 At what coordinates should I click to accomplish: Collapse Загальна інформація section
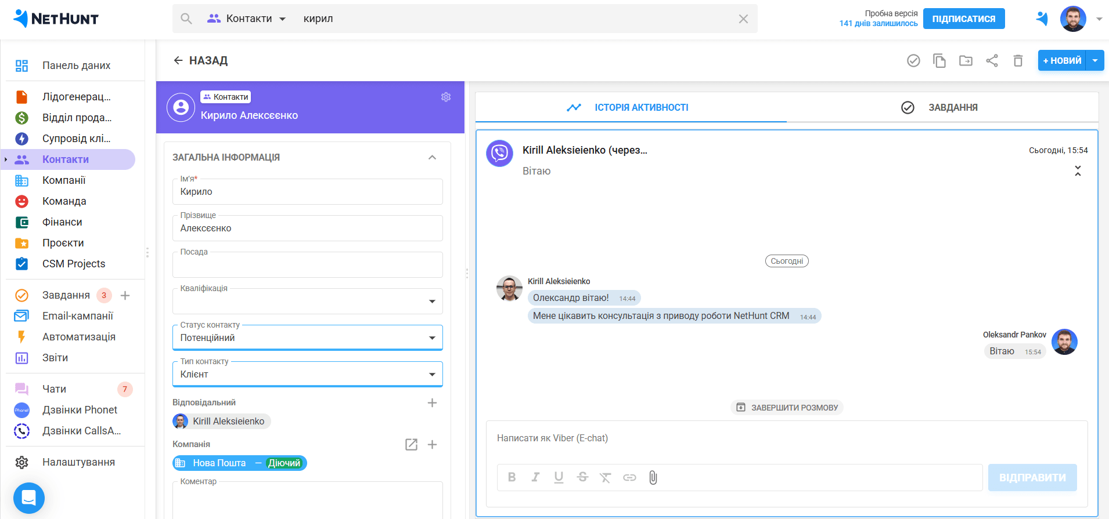click(x=432, y=157)
